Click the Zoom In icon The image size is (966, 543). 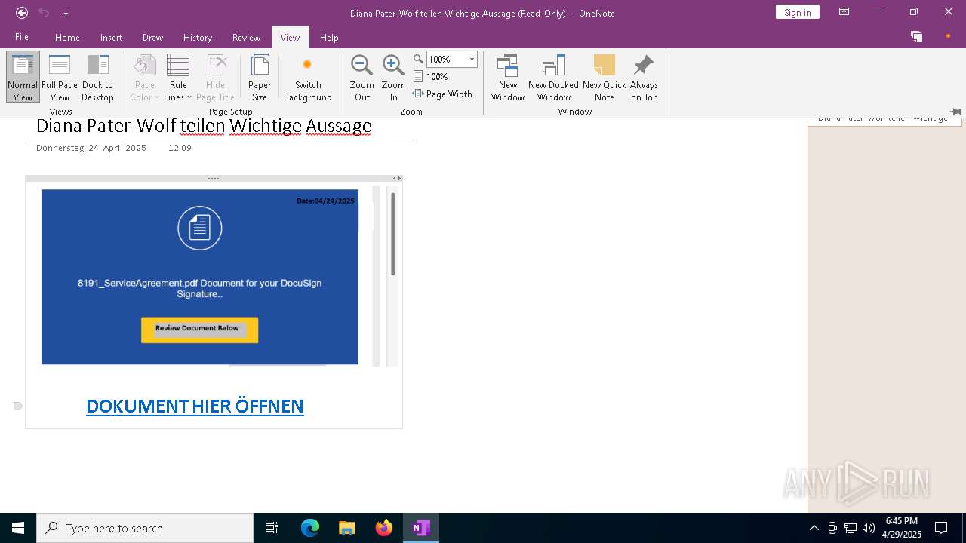click(x=393, y=66)
